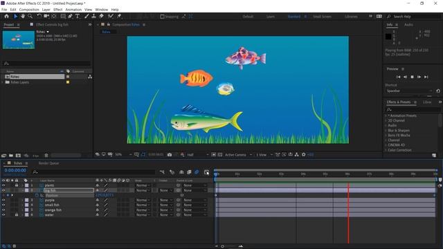
Task: Hide the plants layer with its eye icon
Action: [x=3, y=185]
